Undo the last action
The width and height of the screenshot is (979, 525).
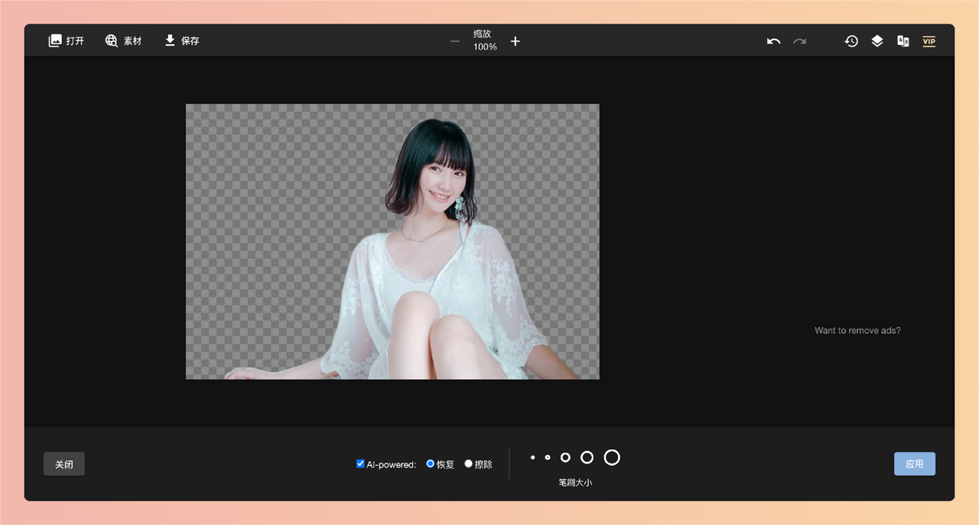click(773, 41)
